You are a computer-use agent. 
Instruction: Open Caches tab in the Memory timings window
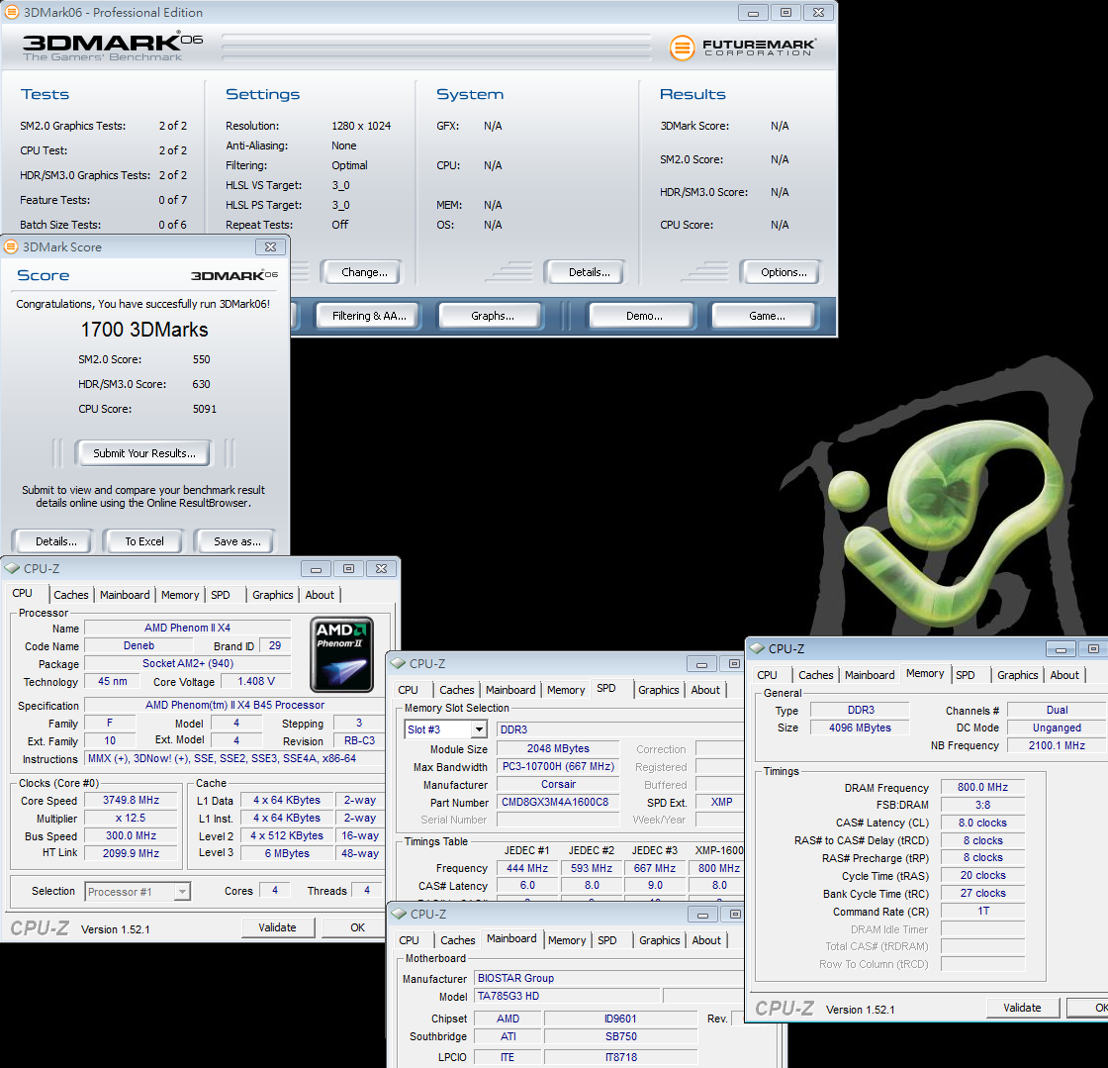(x=815, y=674)
